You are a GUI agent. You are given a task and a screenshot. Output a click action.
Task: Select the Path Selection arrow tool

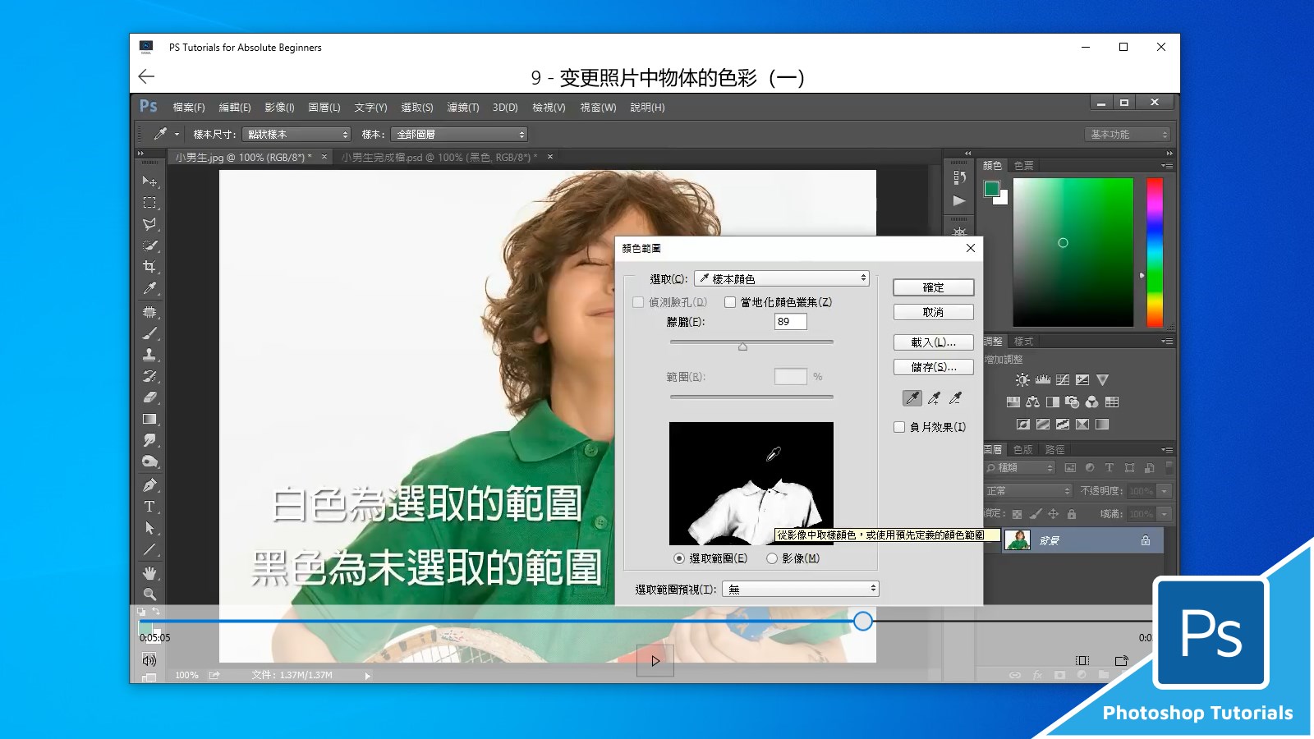tap(149, 528)
